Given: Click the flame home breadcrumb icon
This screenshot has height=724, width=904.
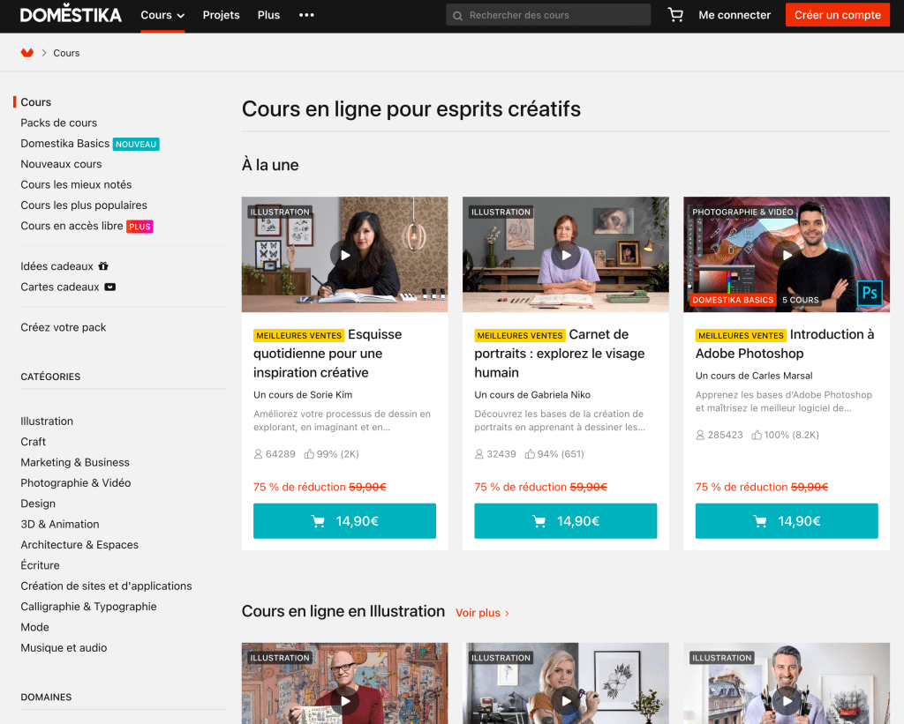Looking at the screenshot, I should click(x=27, y=53).
